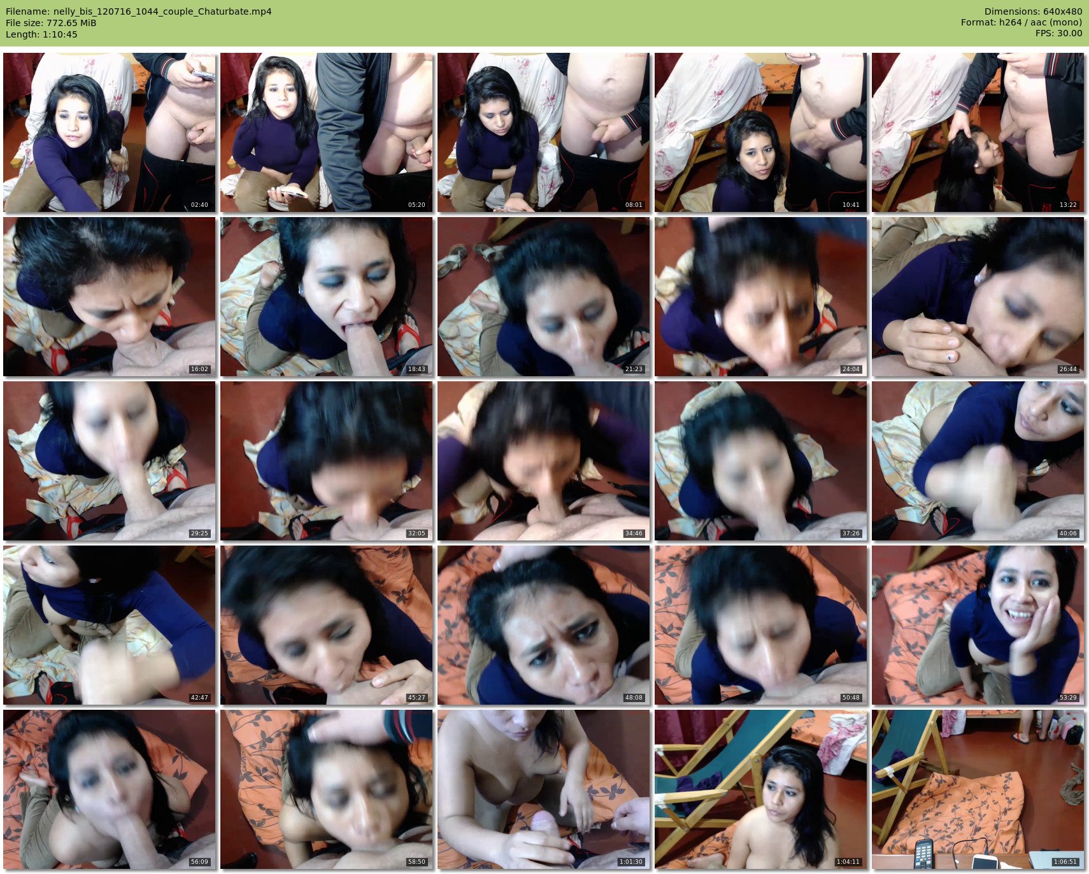Select the frame labeled 1:04:11

point(761,789)
